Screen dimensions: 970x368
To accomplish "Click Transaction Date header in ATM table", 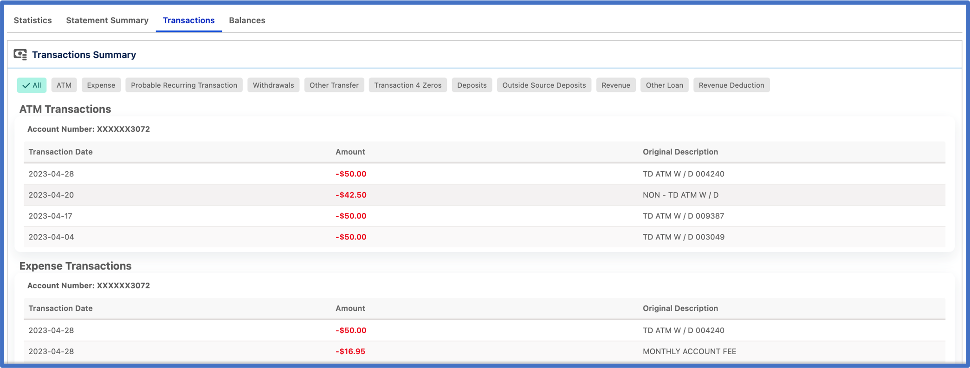I will point(61,152).
